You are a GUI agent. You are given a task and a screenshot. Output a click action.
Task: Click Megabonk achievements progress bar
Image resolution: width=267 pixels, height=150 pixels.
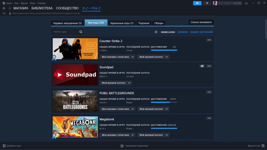coord(164,128)
